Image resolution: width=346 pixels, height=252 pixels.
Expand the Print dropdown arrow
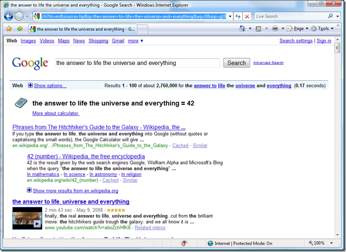283,29
